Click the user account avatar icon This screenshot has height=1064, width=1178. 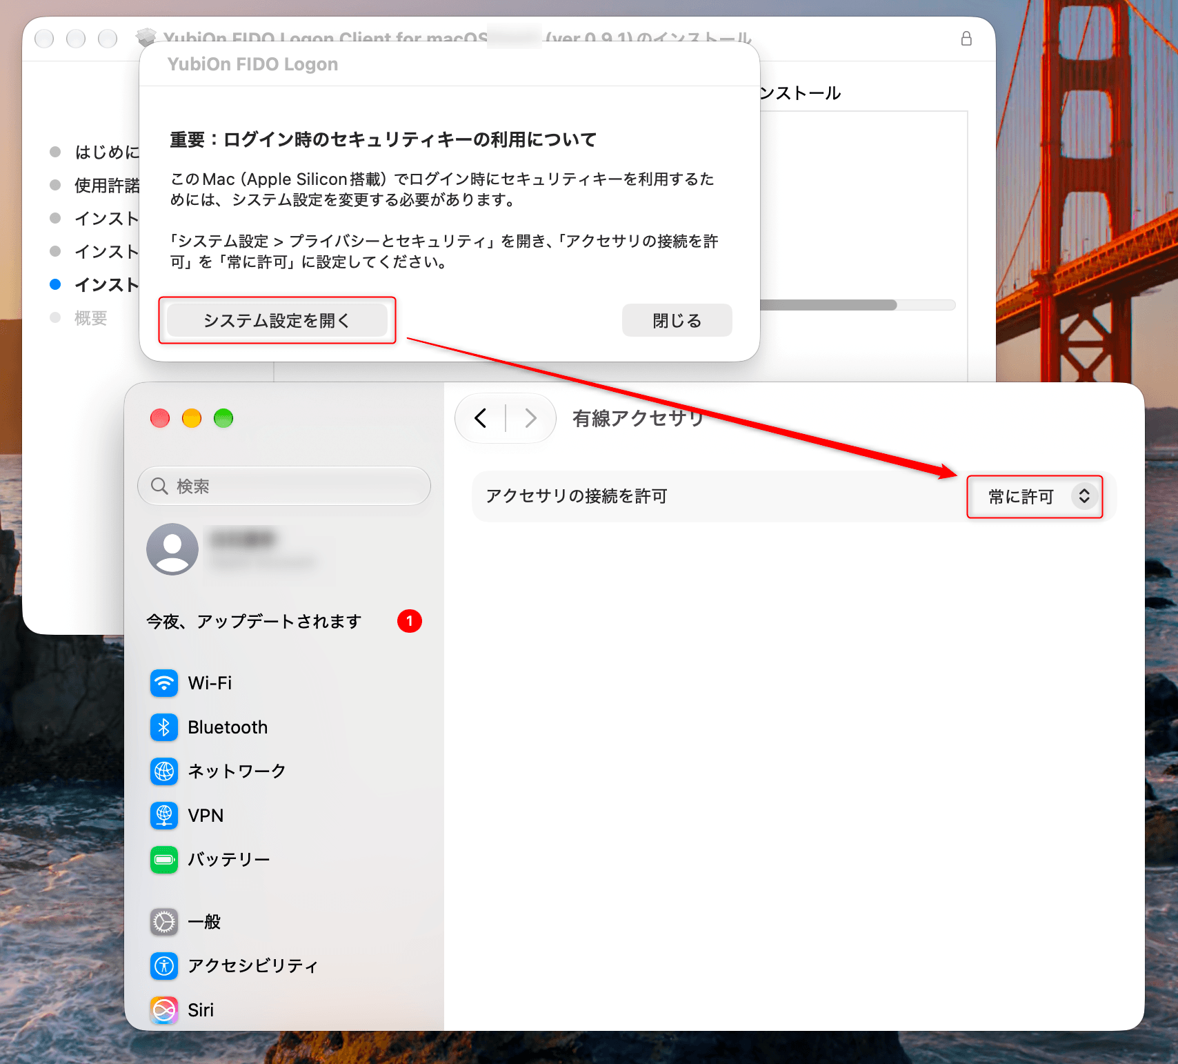pyautogui.click(x=172, y=549)
